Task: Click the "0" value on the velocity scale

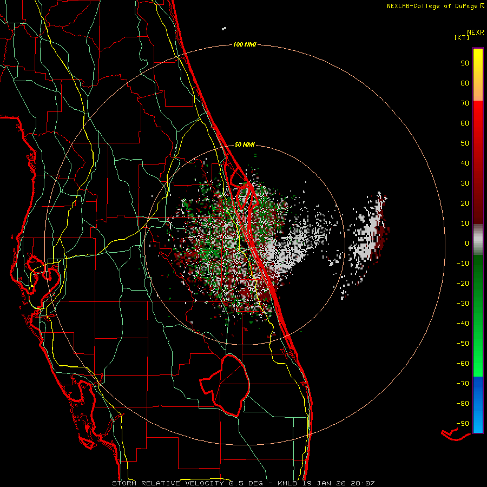Action: point(467,243)
